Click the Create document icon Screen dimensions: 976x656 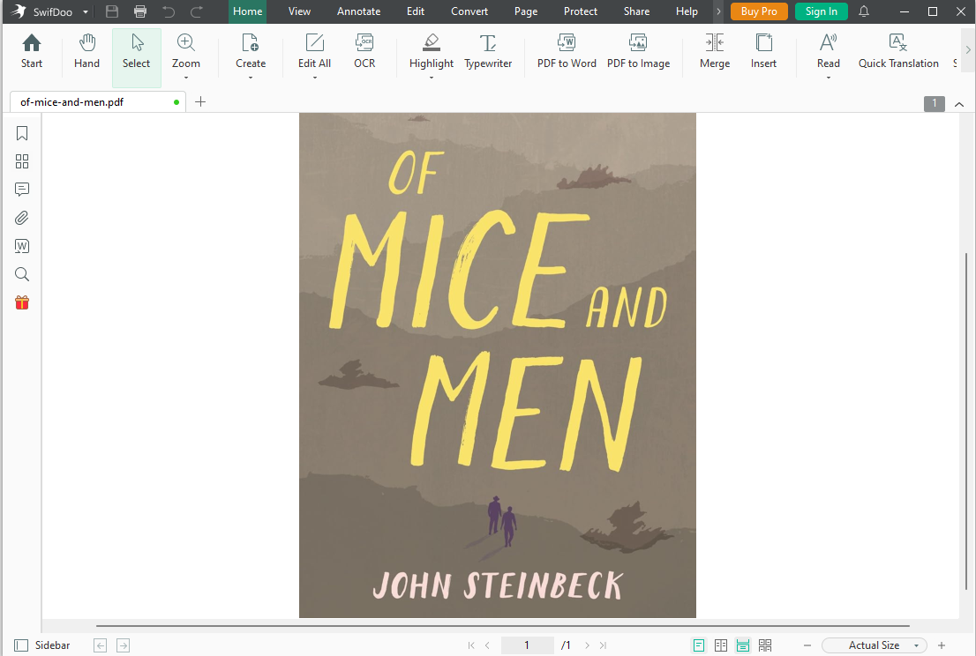pyautogui.click(x=251, y=43)
